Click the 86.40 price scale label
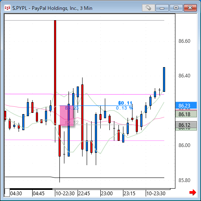 click(x=184, y=76)
